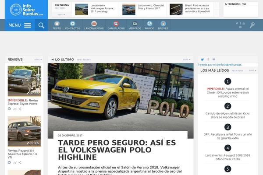Click share icon under Peugeot 301 review
The image size is (263, 175).
coord(20,163)
